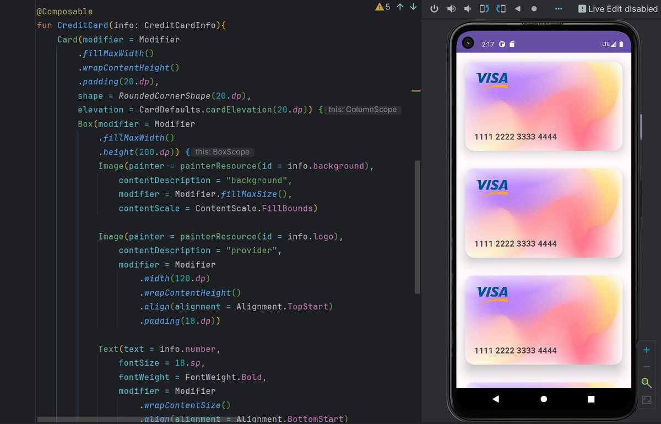
Task: Click the Live Edit disabled indicator
Action: (x=617, y=8)
